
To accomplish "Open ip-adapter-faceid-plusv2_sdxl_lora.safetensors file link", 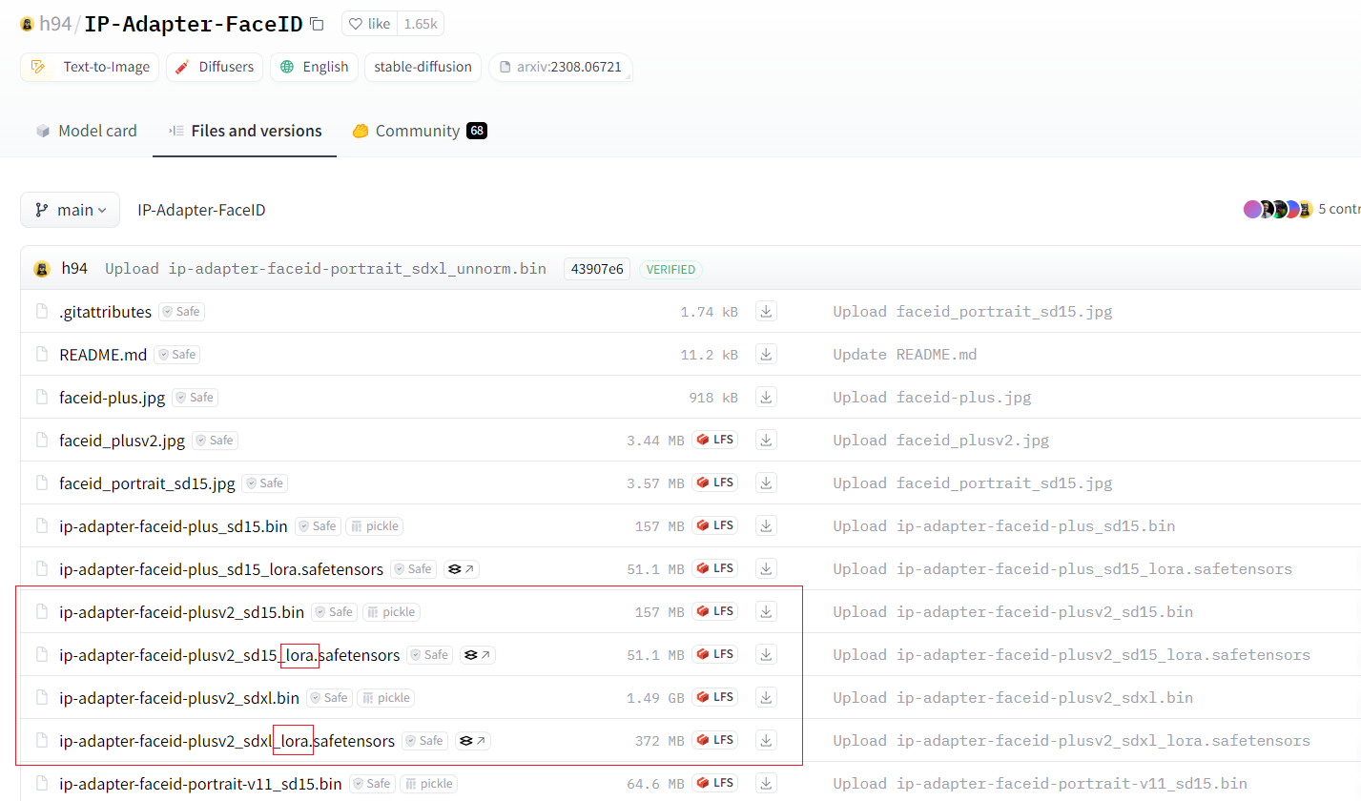I will (227, 741).
